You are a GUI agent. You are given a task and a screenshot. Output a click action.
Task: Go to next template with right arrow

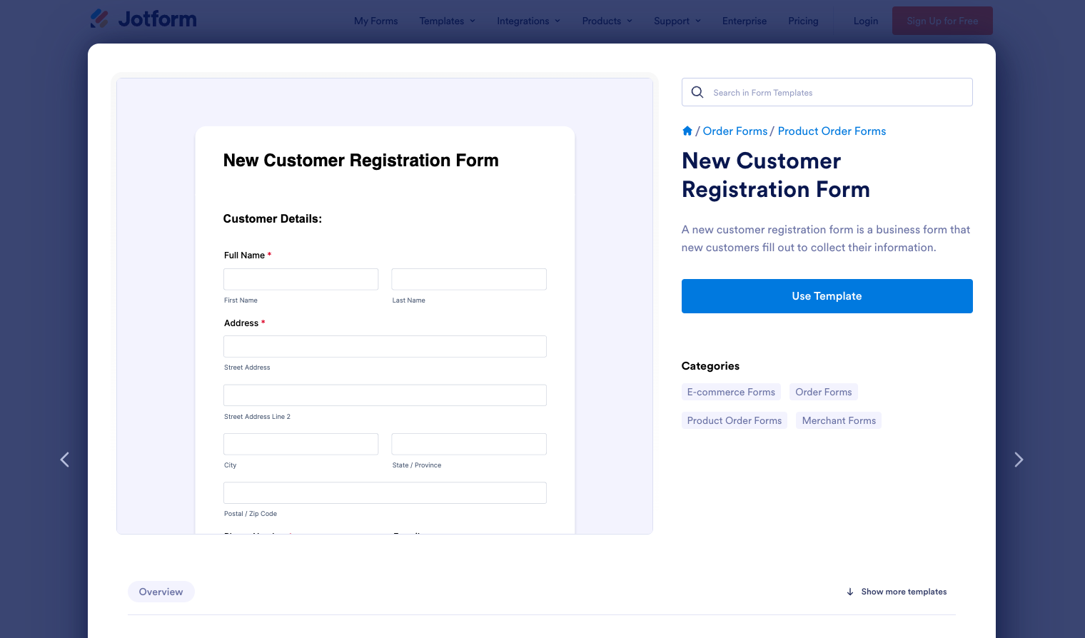(1019, 460)
